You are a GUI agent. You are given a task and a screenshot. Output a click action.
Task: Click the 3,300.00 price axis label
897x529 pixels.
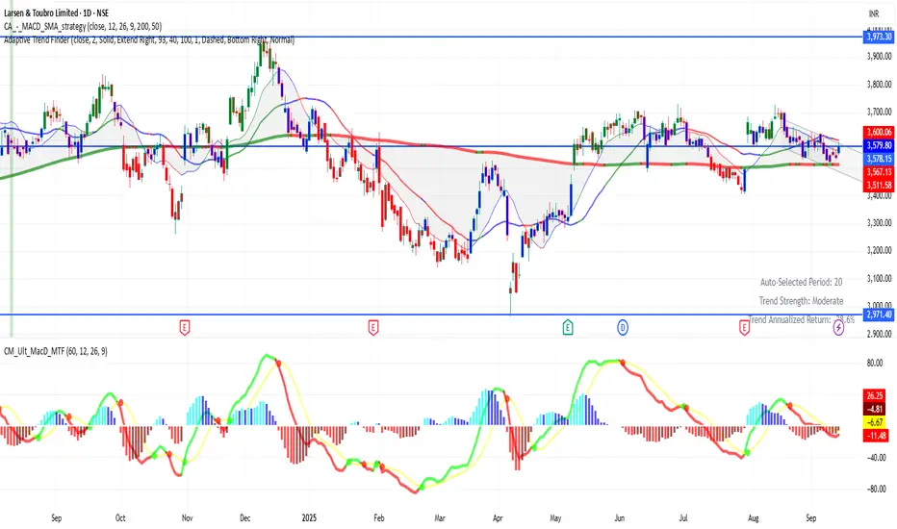pos(879,222)
